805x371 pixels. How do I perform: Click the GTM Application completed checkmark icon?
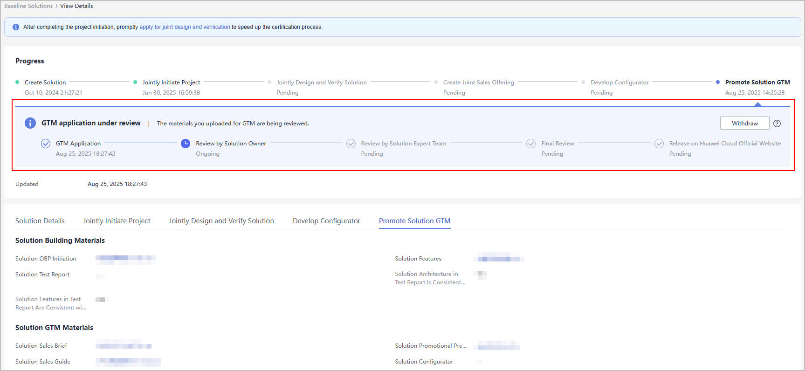pos(46,144)
